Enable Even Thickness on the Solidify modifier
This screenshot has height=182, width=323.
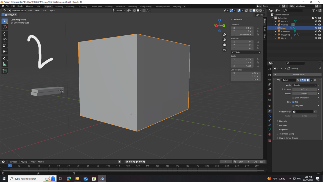[x=293, y=98]
